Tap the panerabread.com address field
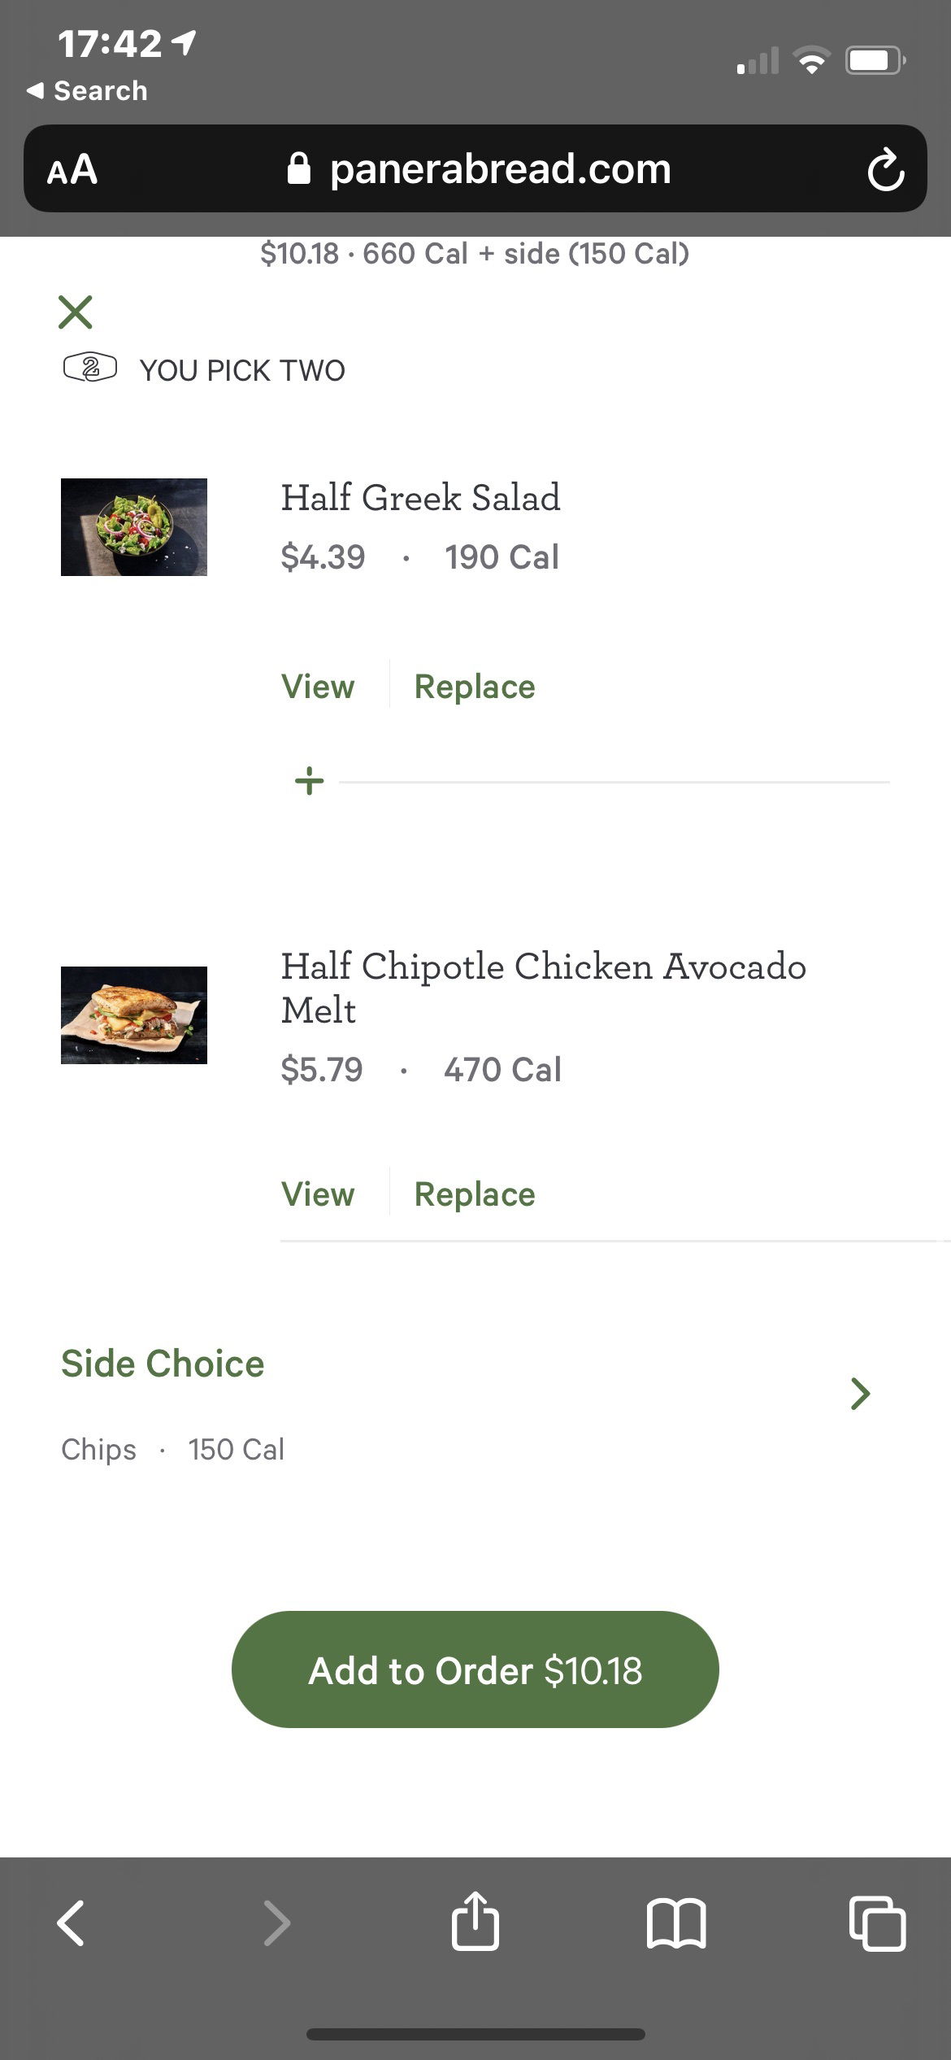The height and width of the screenshot is (2060, 951). coord(479,169)
